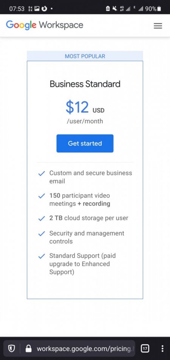
Task: Tap the workspace.google.com URL address field
Action: [85, 349]
